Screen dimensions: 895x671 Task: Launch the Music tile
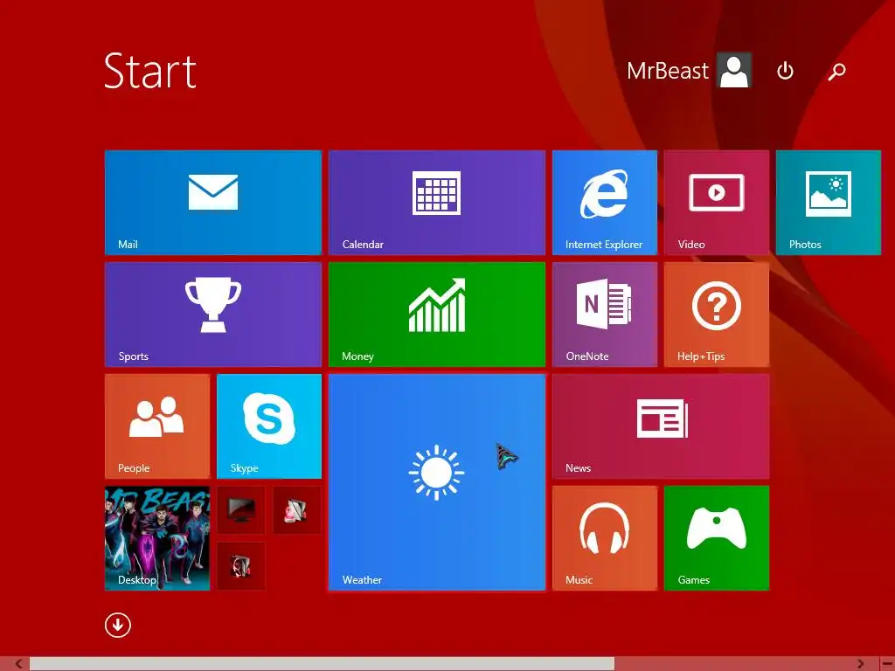[x=605, y=538]
